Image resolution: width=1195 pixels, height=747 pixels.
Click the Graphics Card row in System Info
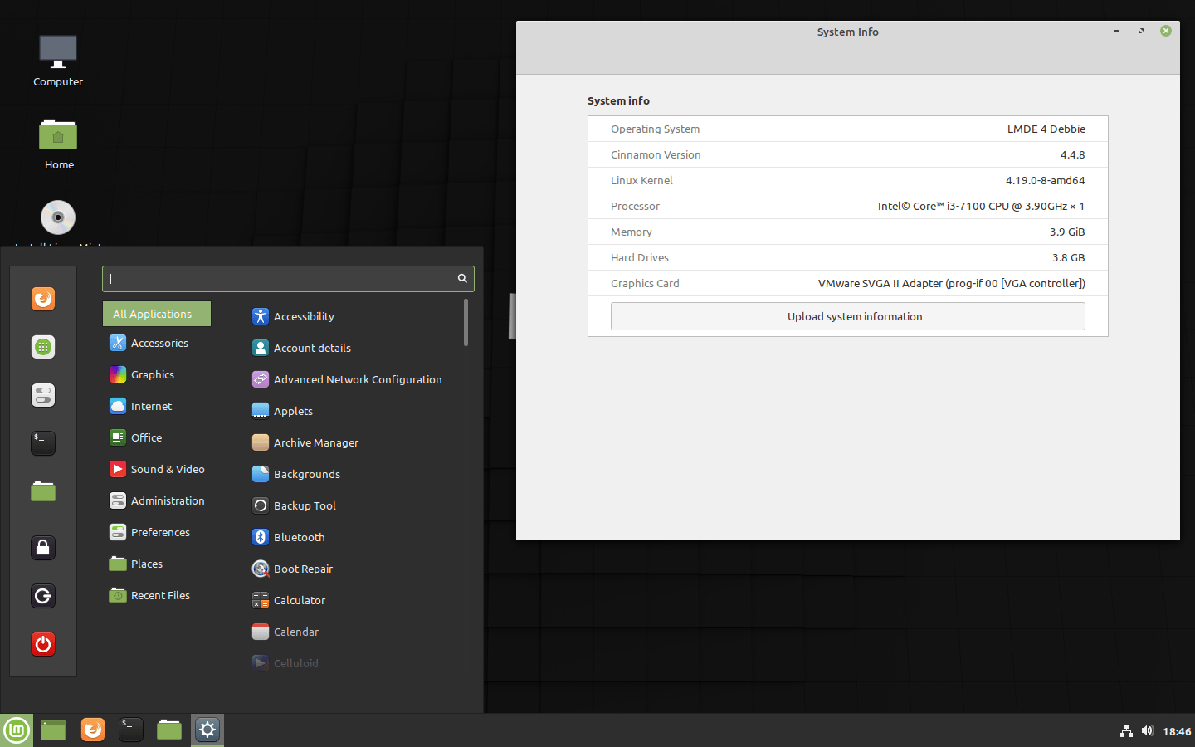tap(847, 283)
